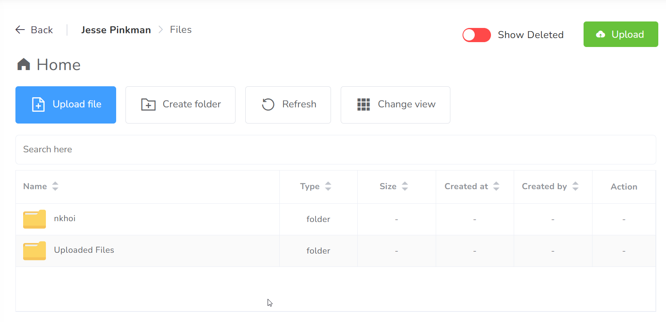The height and width of the screenshot is (322, 666).
Task: Open the nkhoi folder by name
Action: click(65, 218)
